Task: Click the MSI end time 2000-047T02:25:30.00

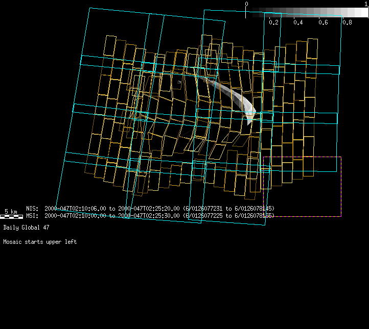Action: 149,216
